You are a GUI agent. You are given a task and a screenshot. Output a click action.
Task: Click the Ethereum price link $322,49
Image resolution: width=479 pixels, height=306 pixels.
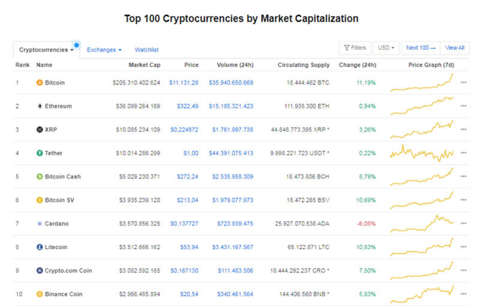click(186, 106)
